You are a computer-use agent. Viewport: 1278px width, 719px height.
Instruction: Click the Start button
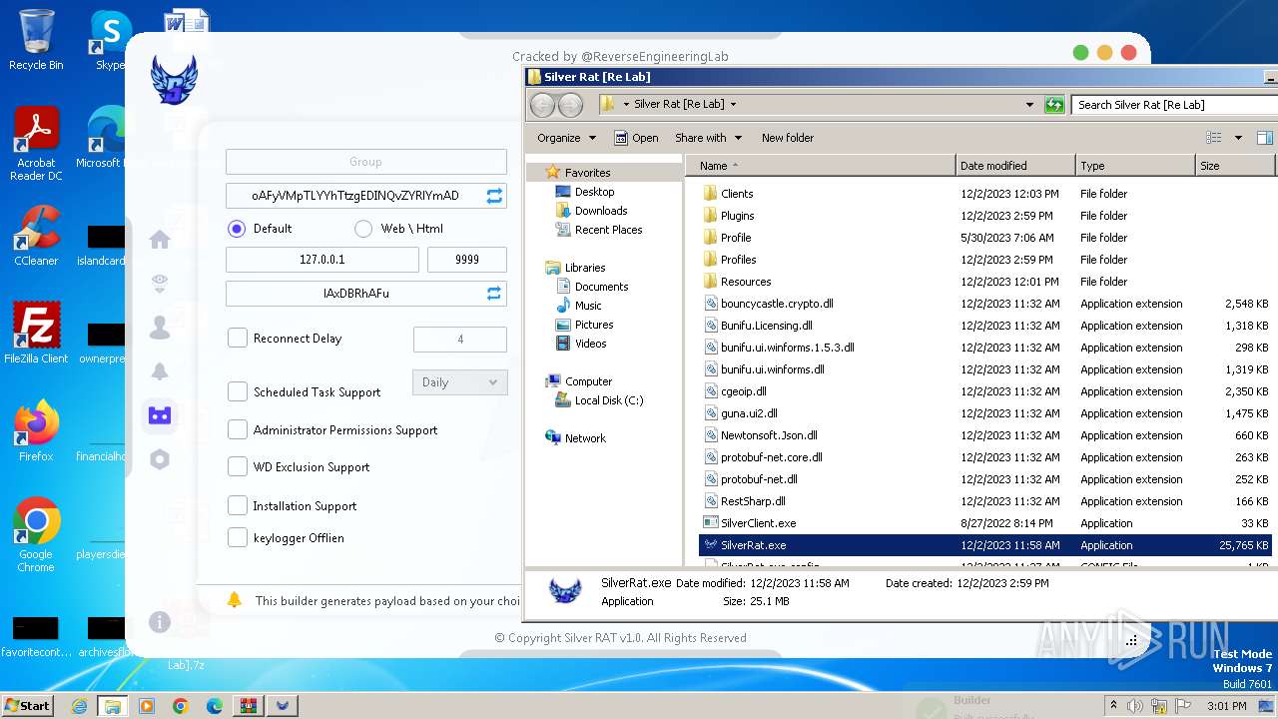point(27,706)
